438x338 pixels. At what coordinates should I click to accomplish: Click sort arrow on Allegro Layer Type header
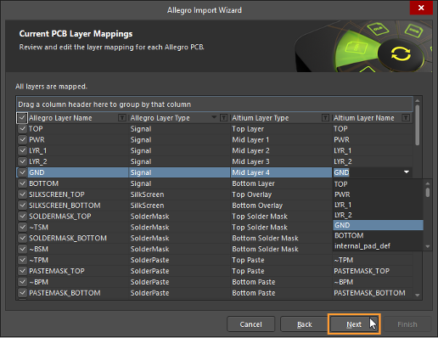(x=214, y=117)
